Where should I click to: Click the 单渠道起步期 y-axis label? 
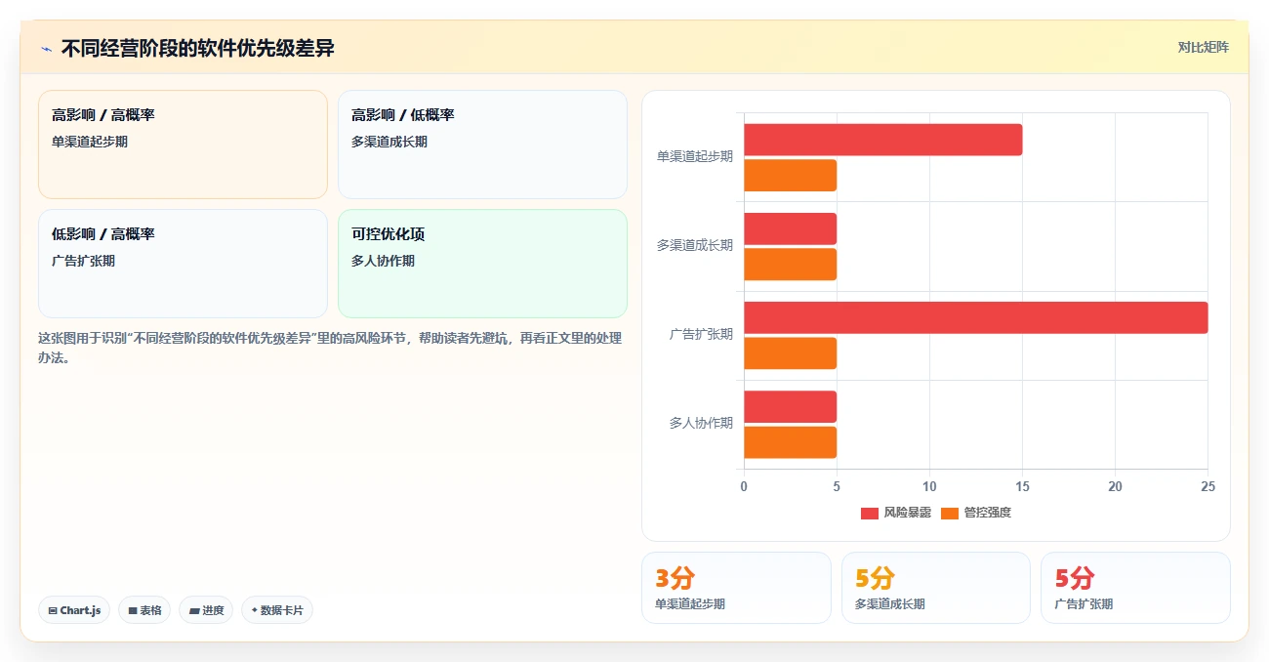pos(694,156)
